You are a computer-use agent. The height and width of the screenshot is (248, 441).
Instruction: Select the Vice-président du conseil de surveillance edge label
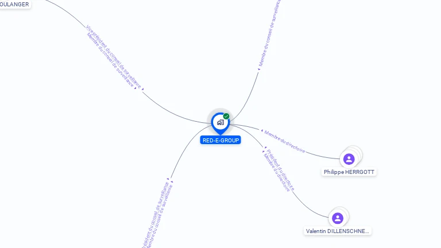(113, 56)
